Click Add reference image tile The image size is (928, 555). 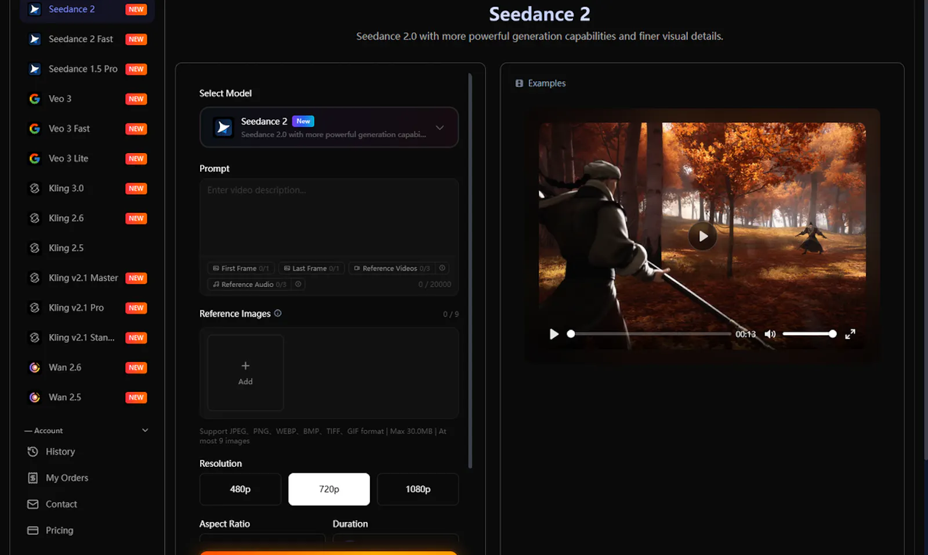(x=245, y=373)
